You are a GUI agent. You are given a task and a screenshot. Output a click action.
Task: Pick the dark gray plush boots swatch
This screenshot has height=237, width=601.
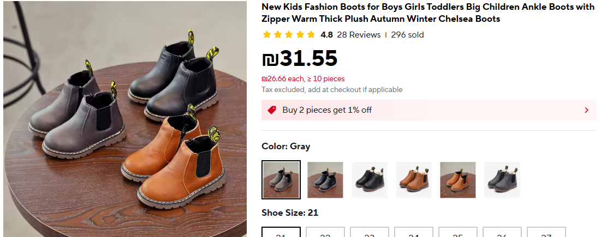click(502, 180)
